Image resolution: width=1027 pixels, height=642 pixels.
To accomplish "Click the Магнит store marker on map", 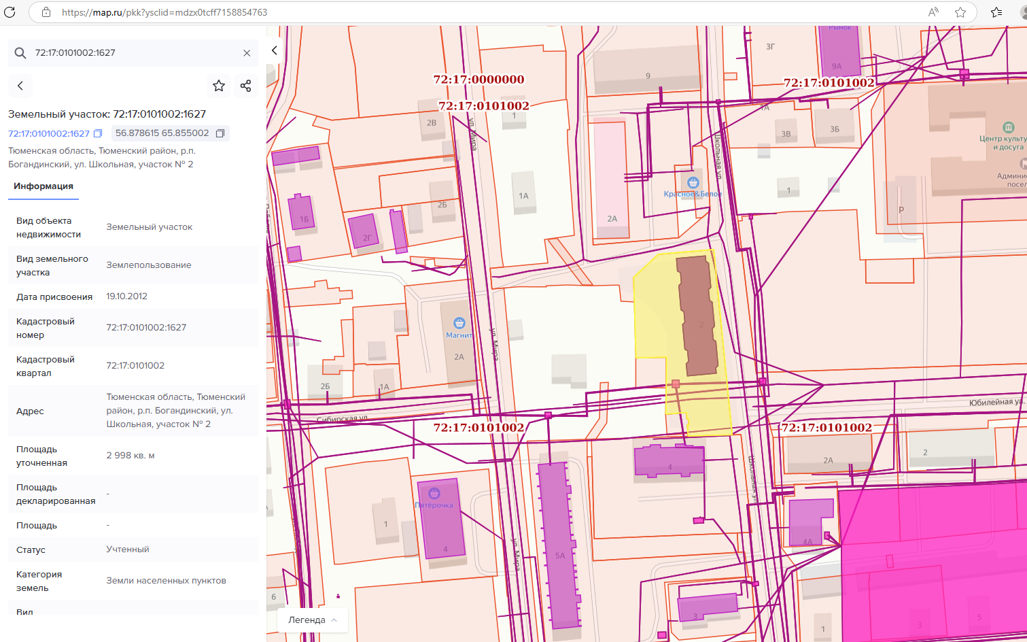I will [459, 323].
